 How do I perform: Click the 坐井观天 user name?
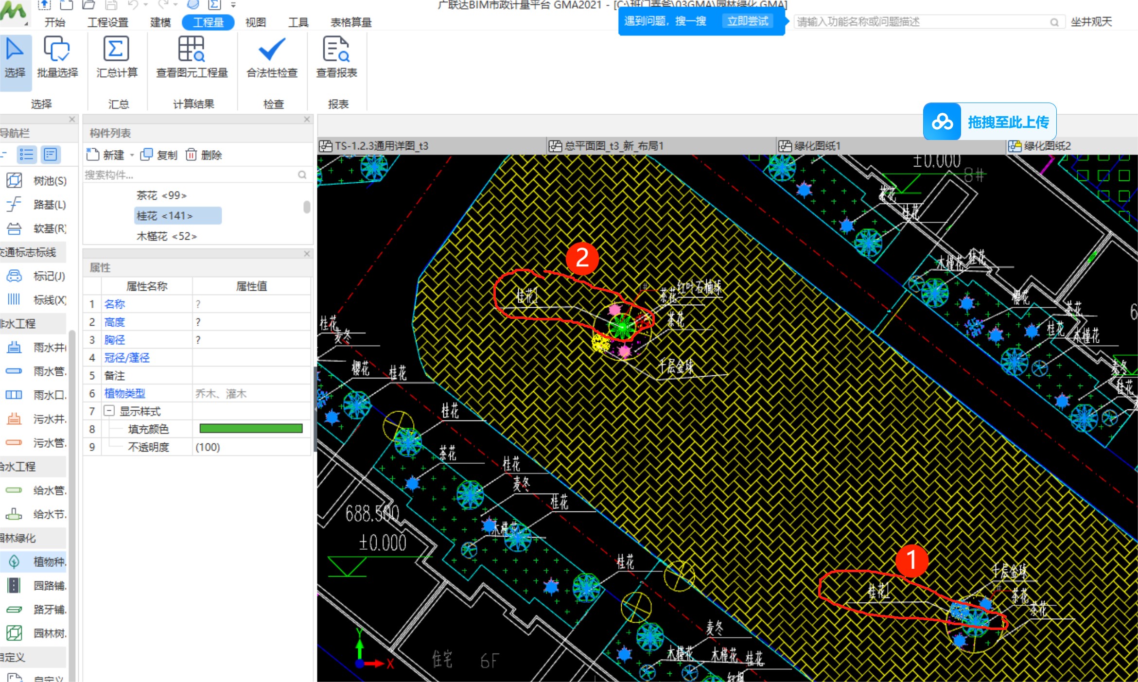tap(1091, 22)
